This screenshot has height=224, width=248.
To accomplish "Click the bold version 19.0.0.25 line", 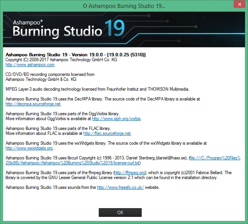I will pos(76,55).
